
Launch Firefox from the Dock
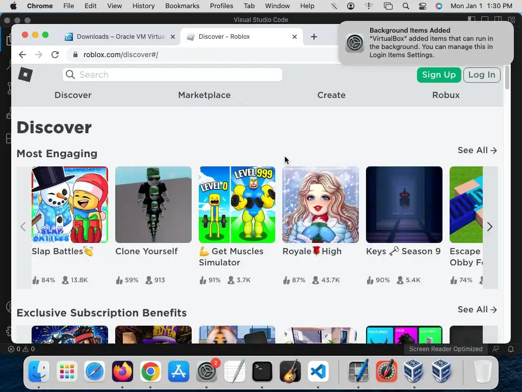tap(122, 372)
